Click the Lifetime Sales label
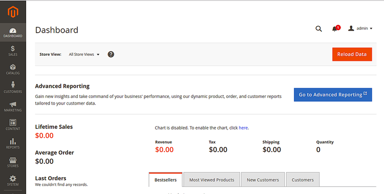 coord(54,127)
